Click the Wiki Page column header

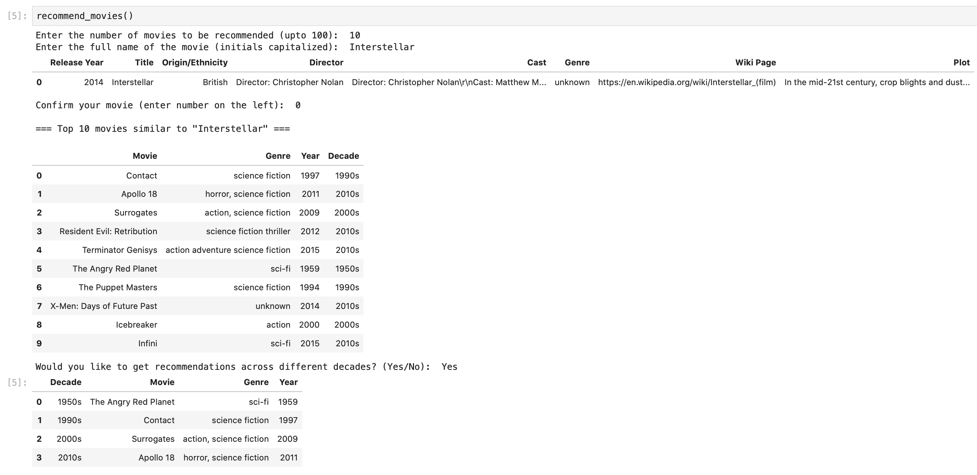point(755,63)
